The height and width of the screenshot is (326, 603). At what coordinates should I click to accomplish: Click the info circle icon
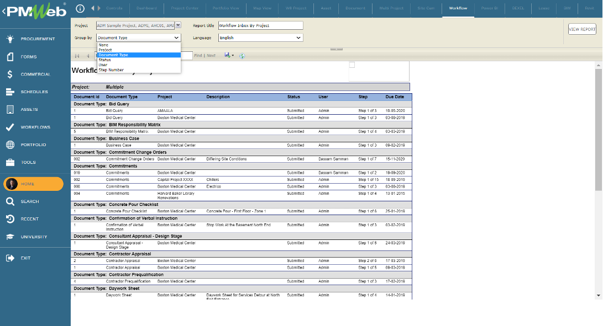coord(80,8)
